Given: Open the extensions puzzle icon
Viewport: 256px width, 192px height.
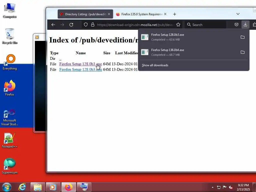Looking at the screenshot, I should coord(254,25).
